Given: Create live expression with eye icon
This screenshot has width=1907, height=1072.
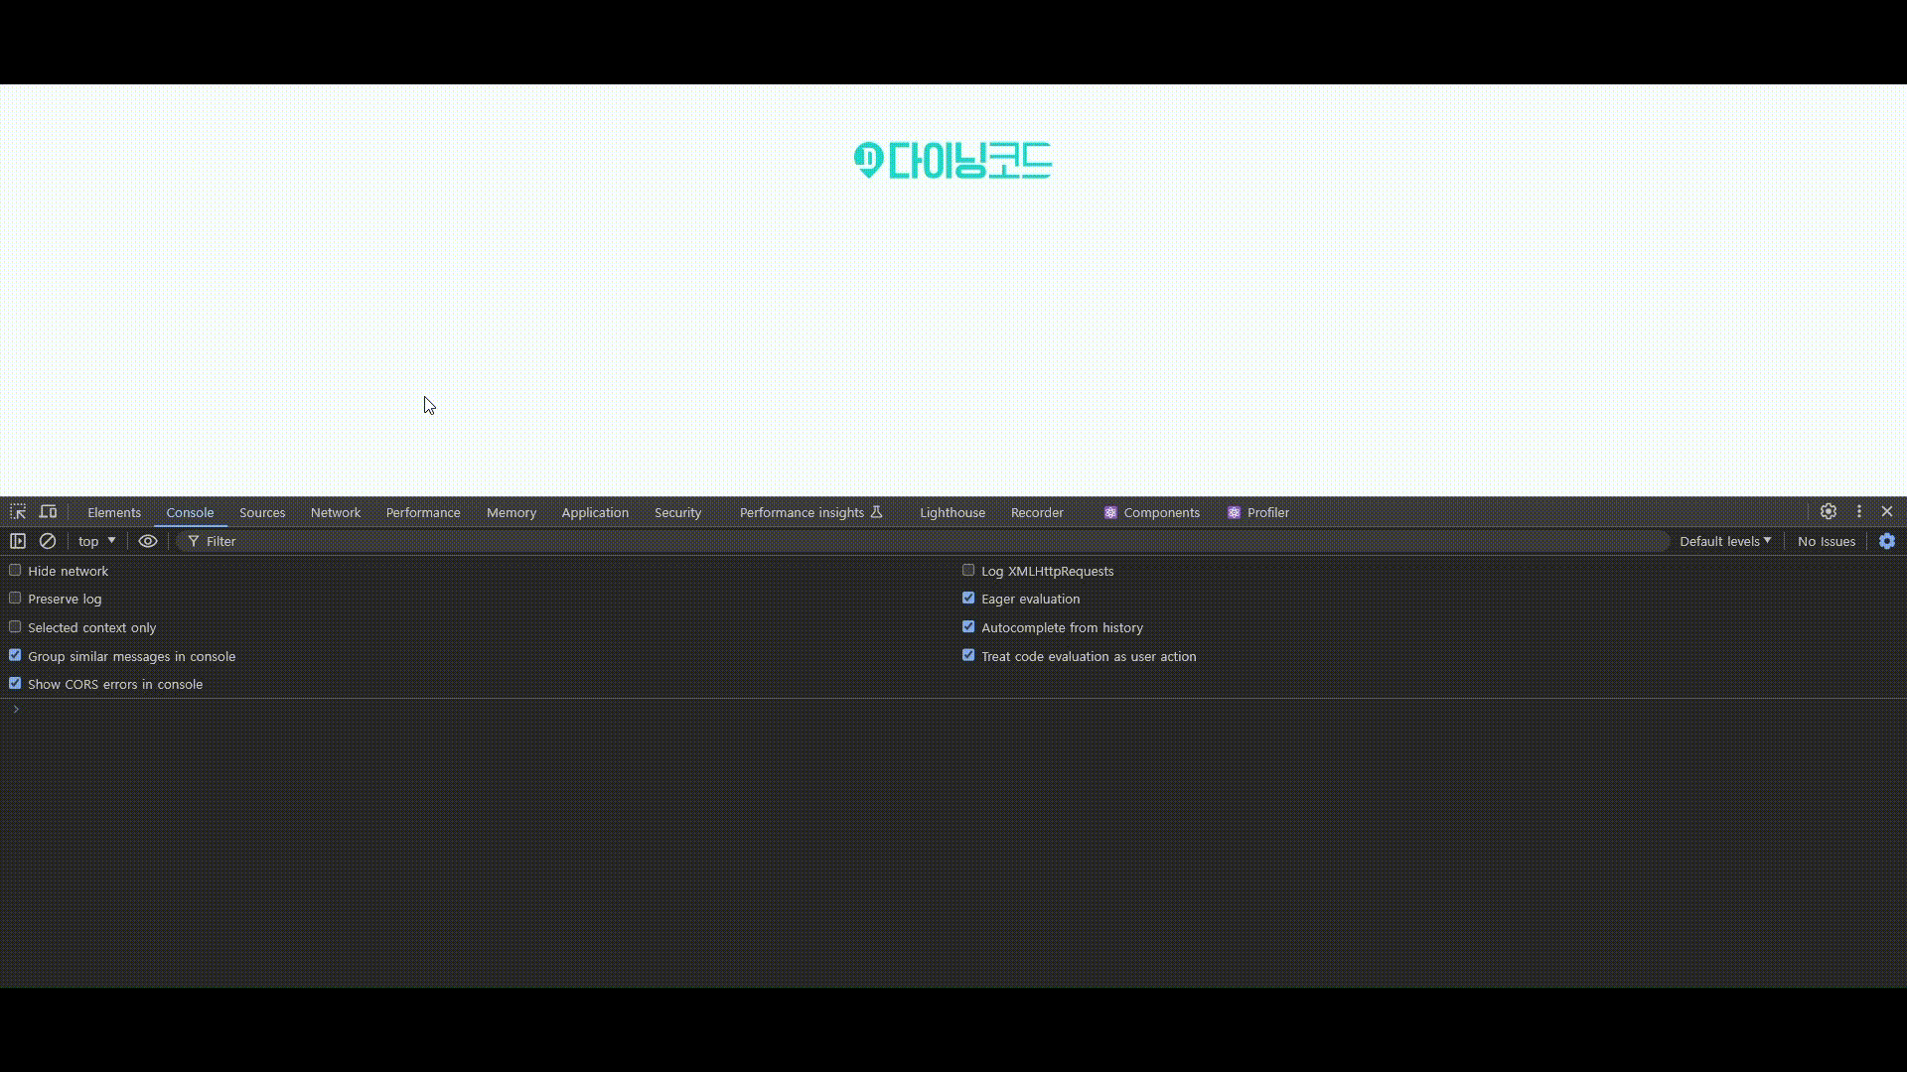Looking at the screenshot, I should [x=148, y=541].
